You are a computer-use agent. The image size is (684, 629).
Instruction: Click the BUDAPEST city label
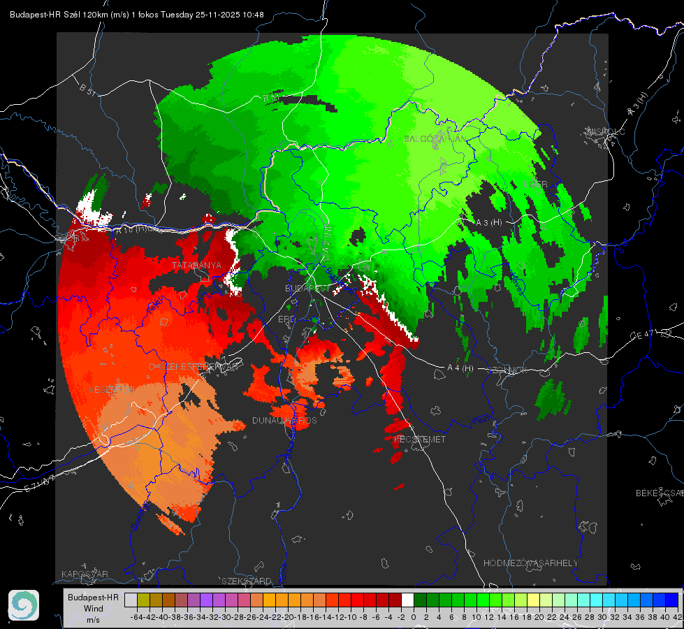[307, 289]
